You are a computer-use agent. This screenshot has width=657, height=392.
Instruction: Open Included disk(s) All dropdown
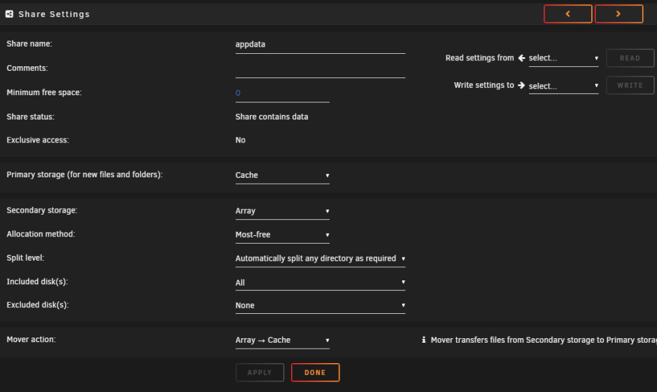[320, 282]
